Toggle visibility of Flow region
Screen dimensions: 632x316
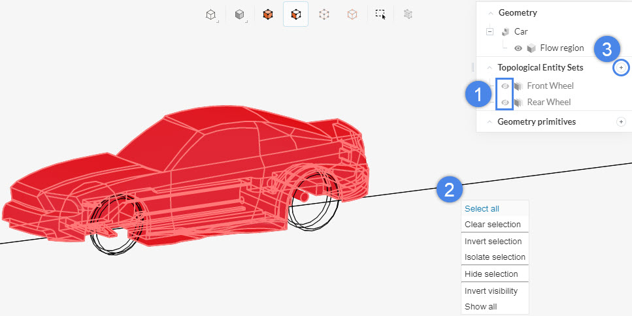click(x=518, y=48)
